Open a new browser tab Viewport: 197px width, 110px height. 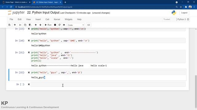coord(65,2)
